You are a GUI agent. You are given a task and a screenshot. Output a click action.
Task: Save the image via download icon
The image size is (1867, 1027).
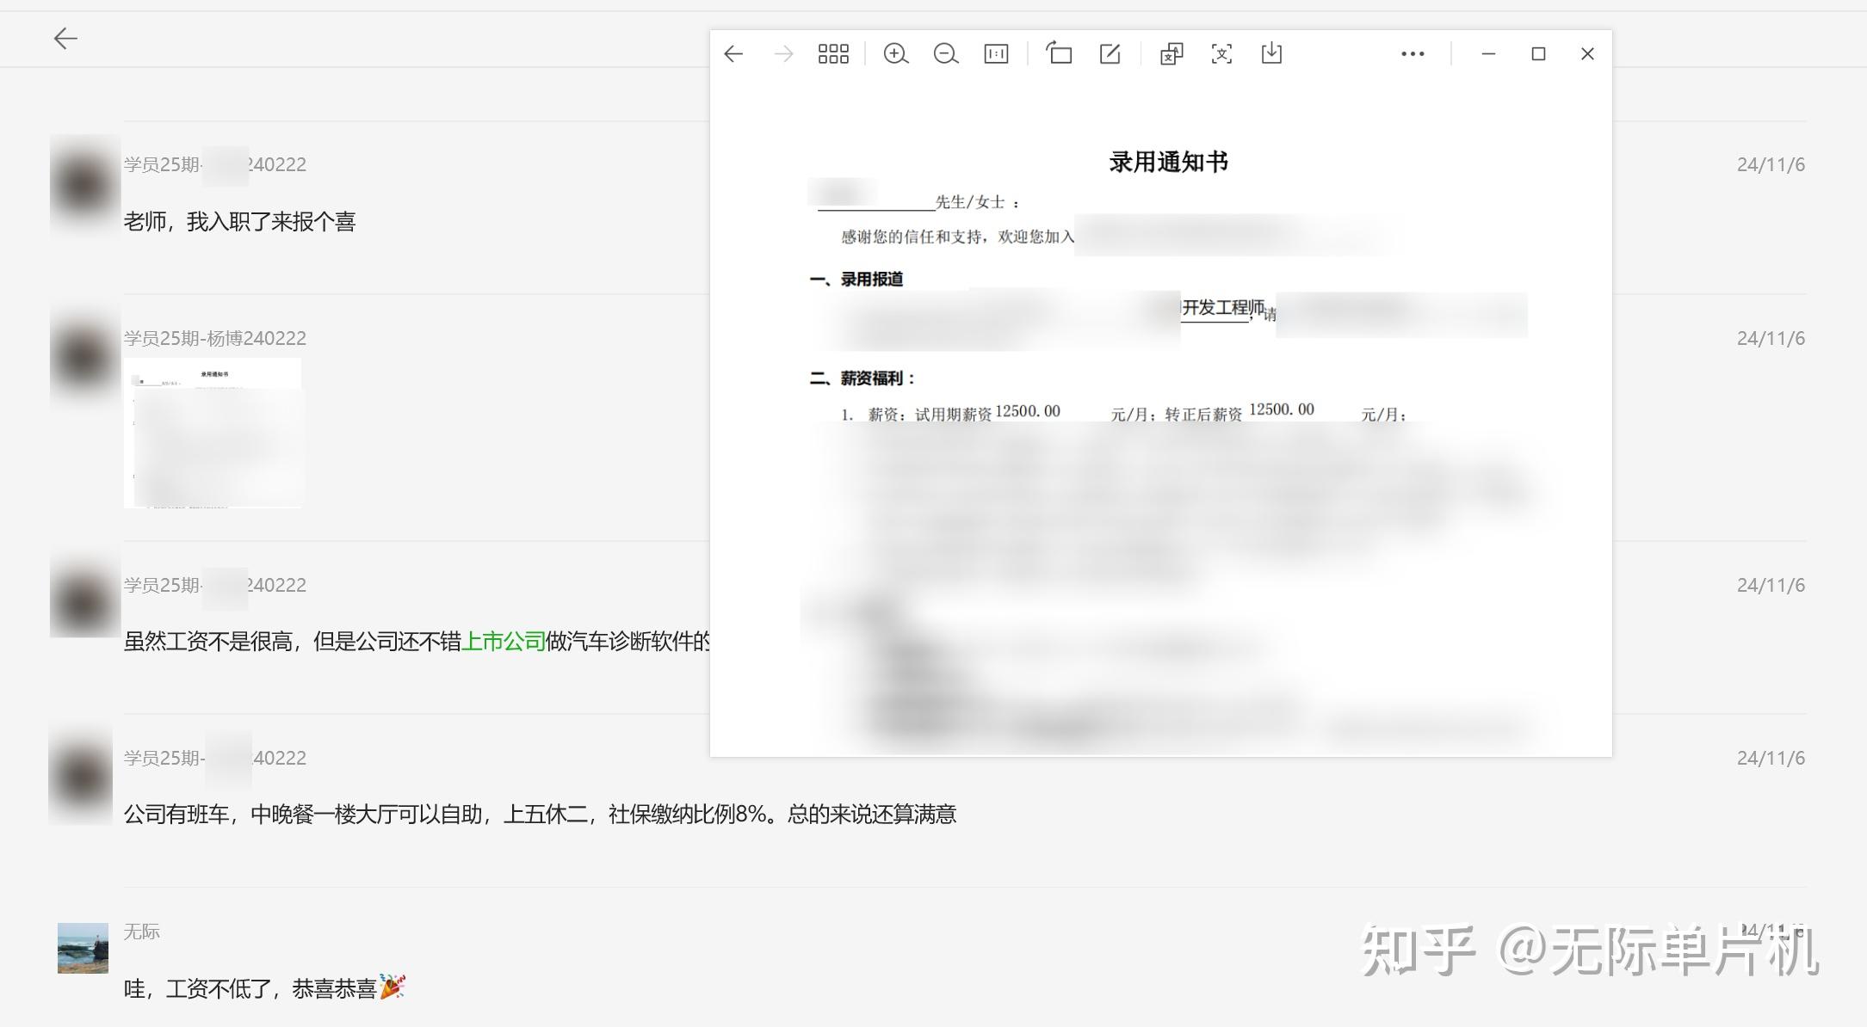click(x=1271, y=54)
